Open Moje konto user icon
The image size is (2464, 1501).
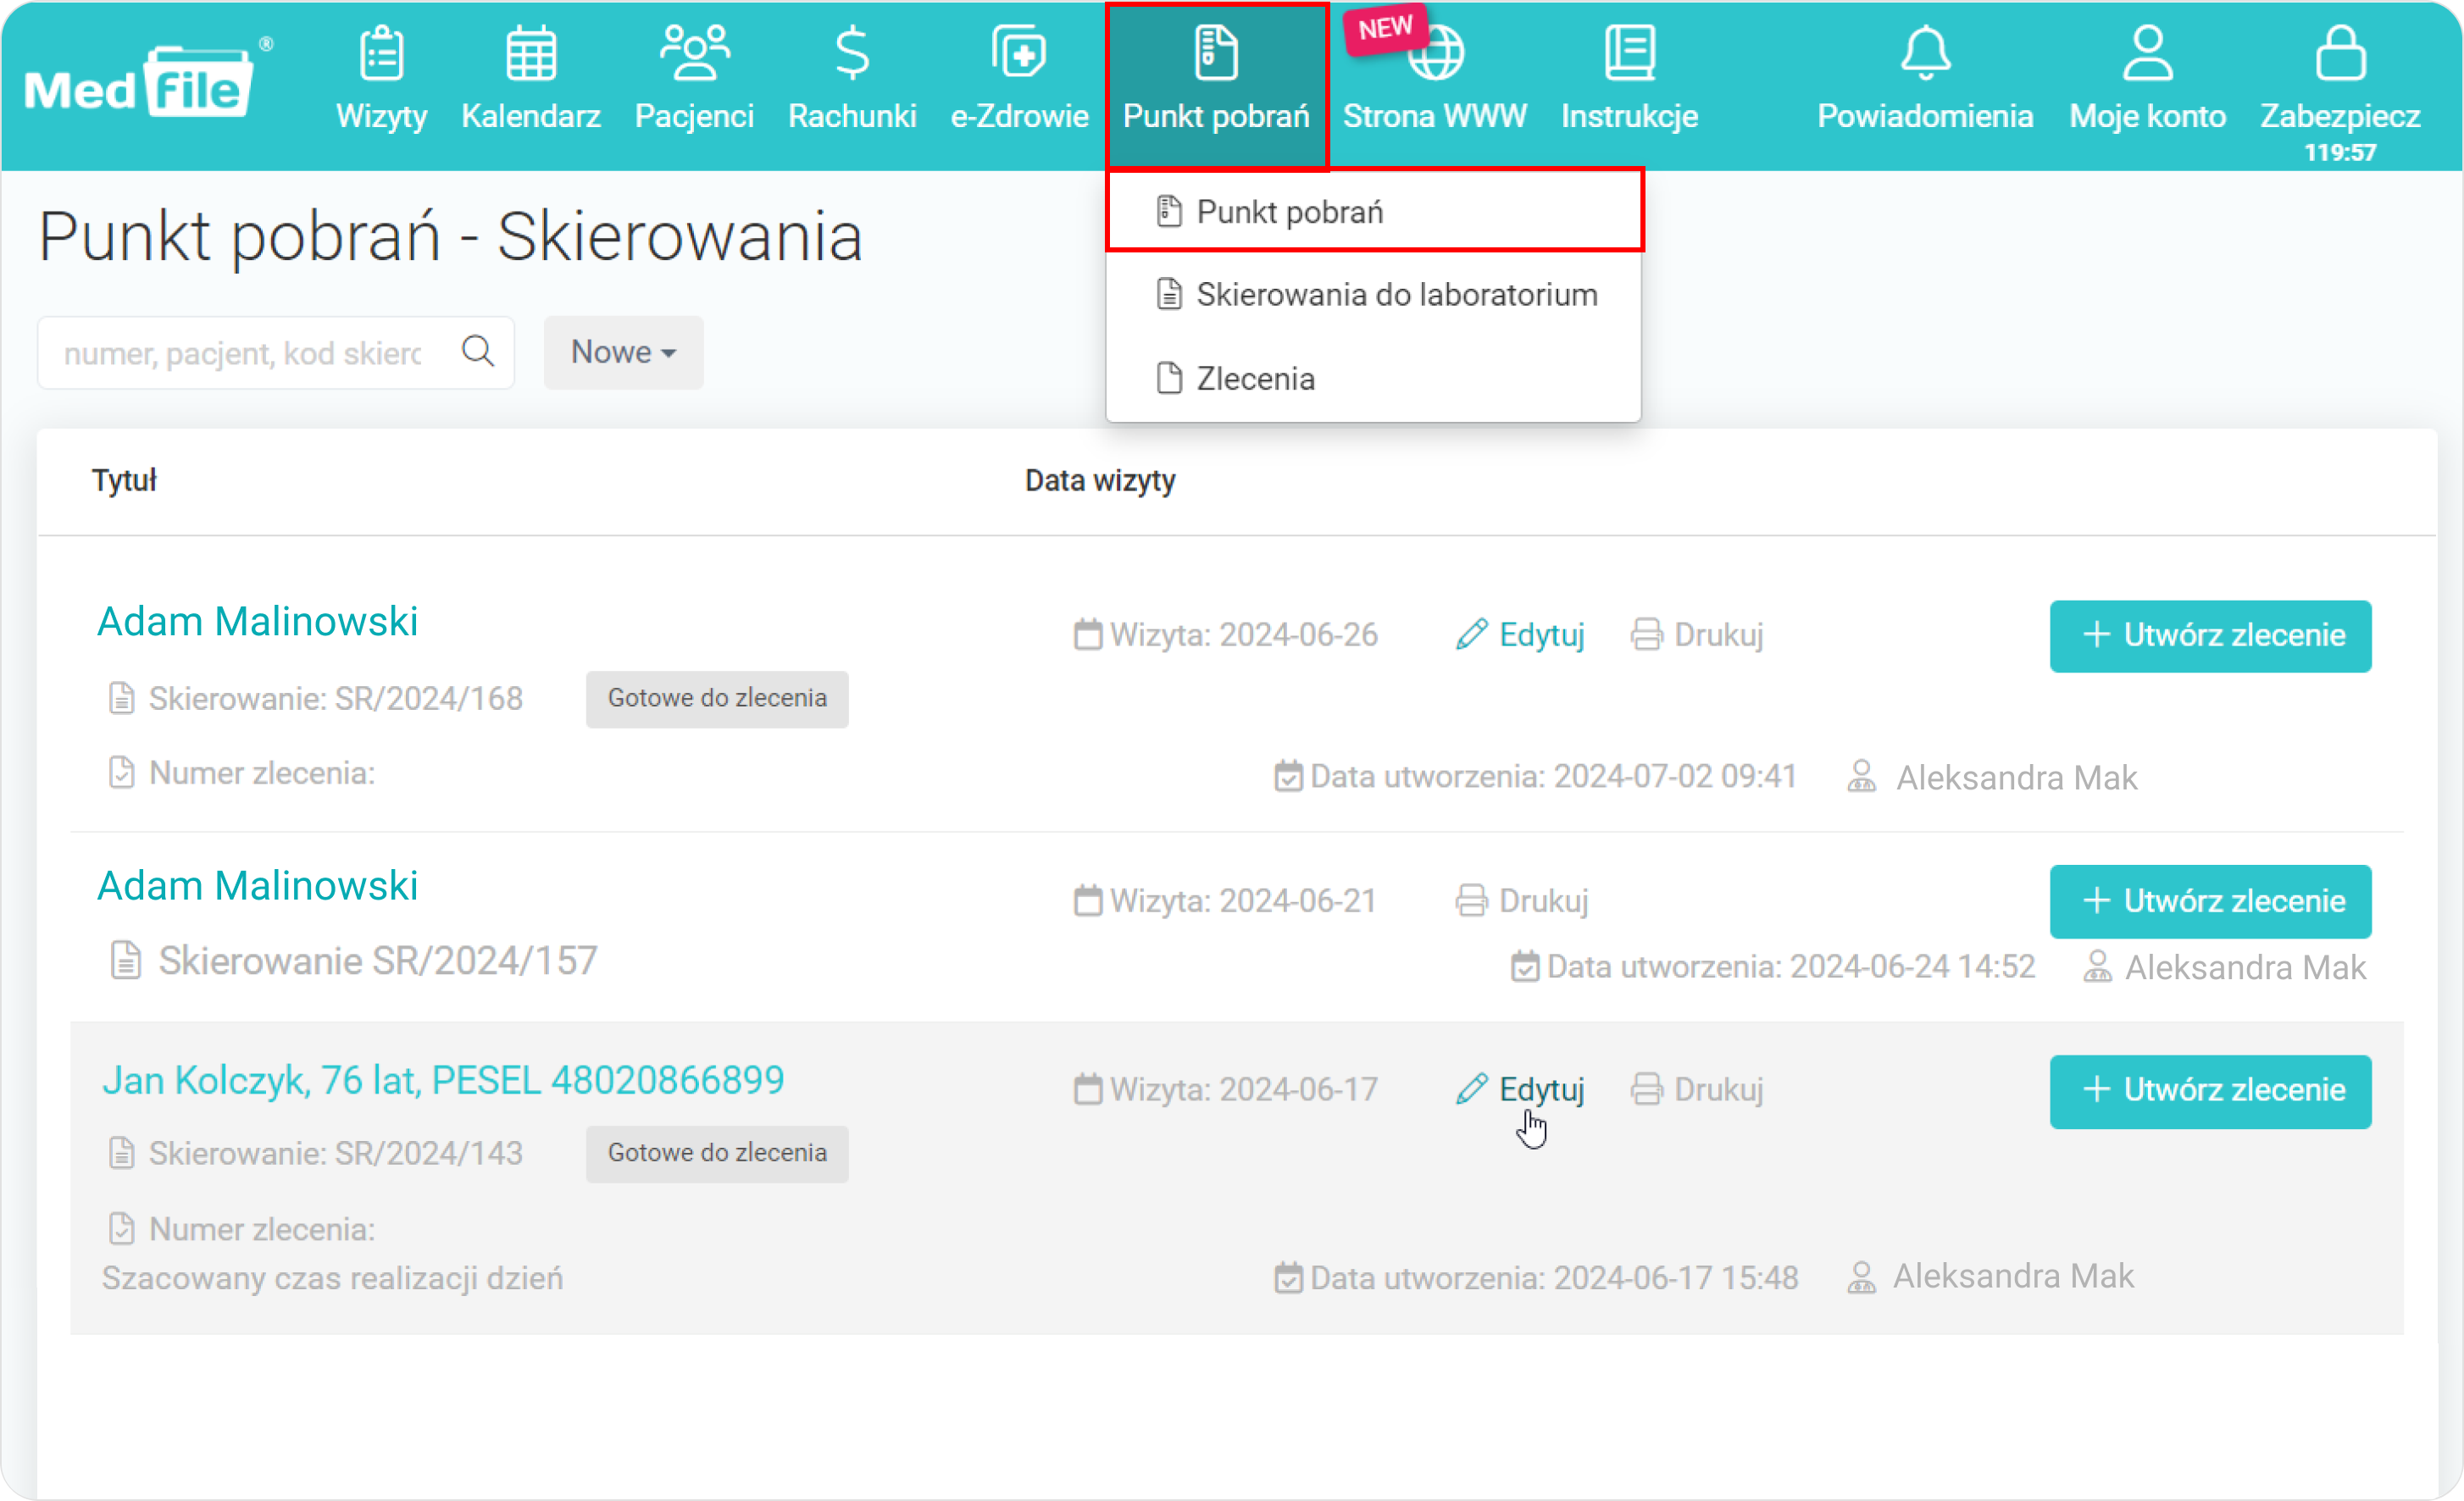[x=2147, y=53]
